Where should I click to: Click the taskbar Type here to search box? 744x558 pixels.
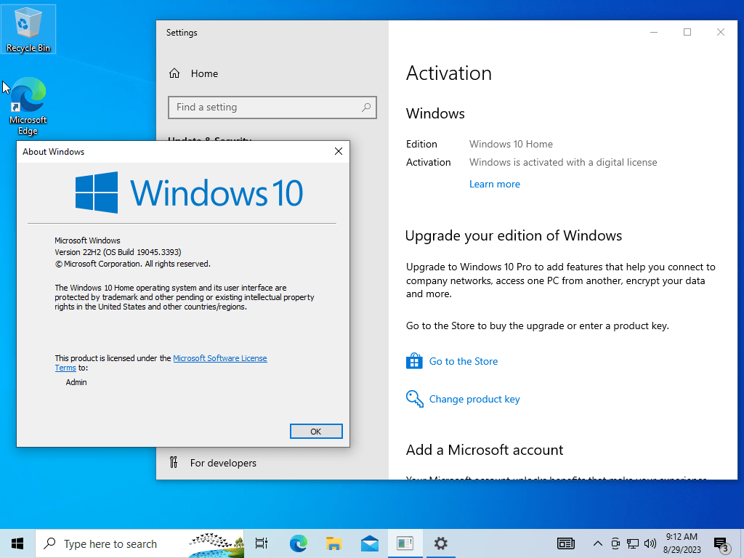tap(140, 543)
